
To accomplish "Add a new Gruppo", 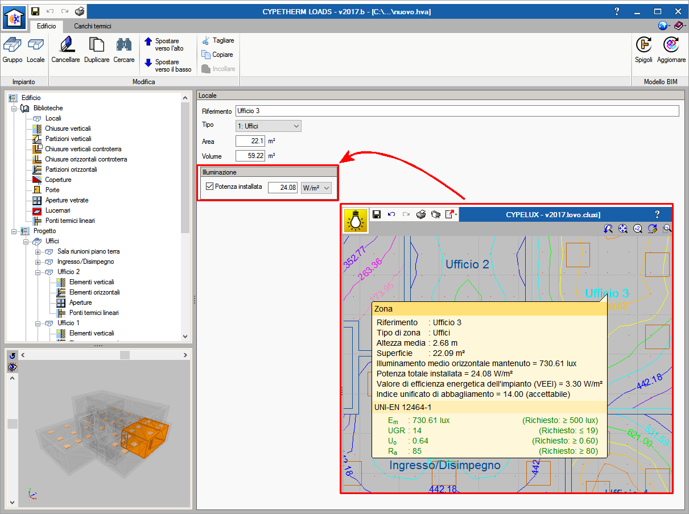I will (x=13, y=49).
